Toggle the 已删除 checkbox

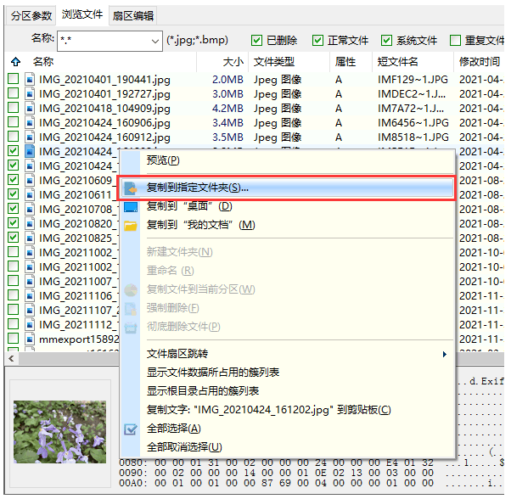(256, 40)
